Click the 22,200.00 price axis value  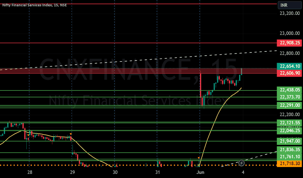point(290,115)
